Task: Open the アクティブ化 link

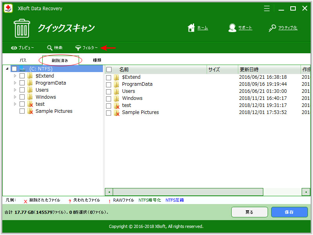Action: 288,28
